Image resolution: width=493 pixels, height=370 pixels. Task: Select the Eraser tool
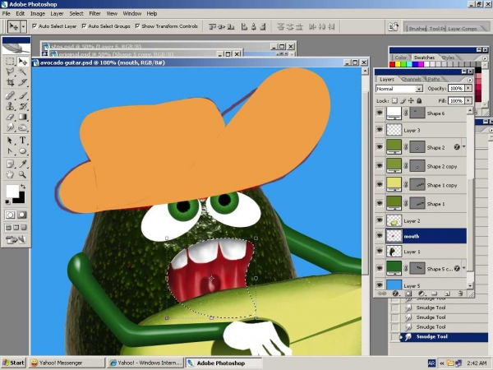(x=10, y=117)
